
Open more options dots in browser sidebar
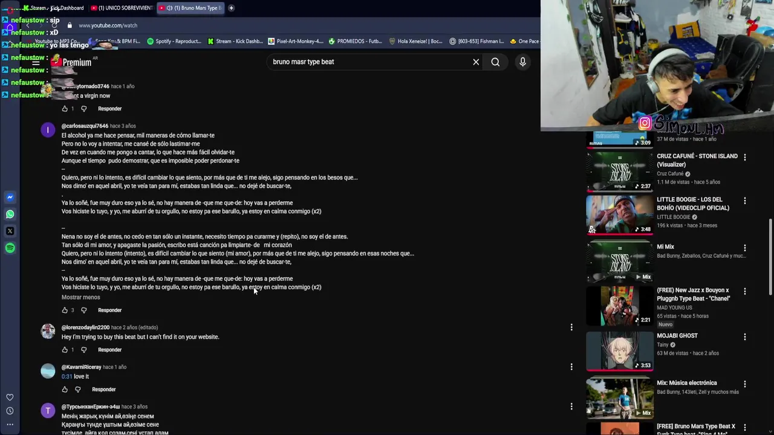pos(10,425)
